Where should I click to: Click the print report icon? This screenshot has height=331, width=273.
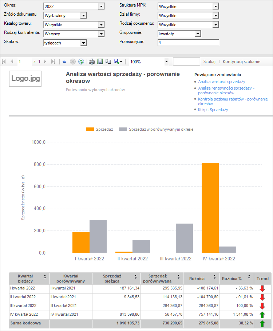tap(92, 62)
